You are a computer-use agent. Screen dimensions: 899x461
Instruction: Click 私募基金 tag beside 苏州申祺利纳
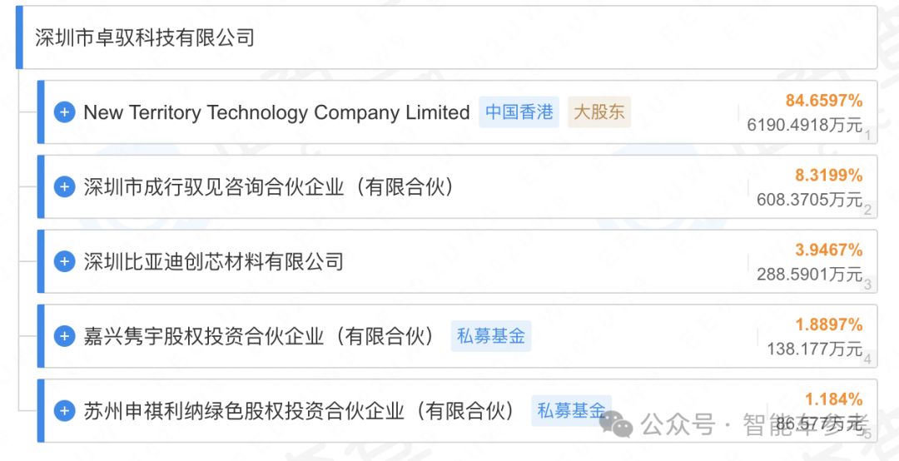click(571, 410)
